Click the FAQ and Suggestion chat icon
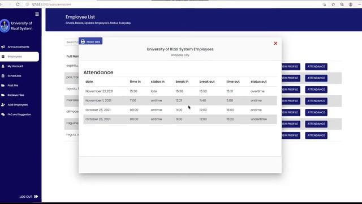Screen dimensions: 362x204 (x=3, y=114)
